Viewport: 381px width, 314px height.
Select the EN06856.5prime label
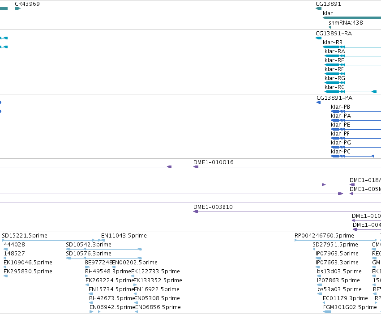point(158,307)
